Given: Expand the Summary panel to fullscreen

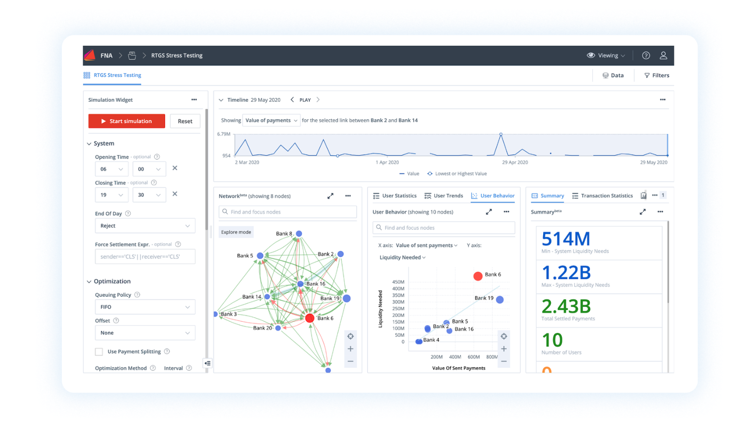Looking at the screenshot, I should [x=643, y=212].
